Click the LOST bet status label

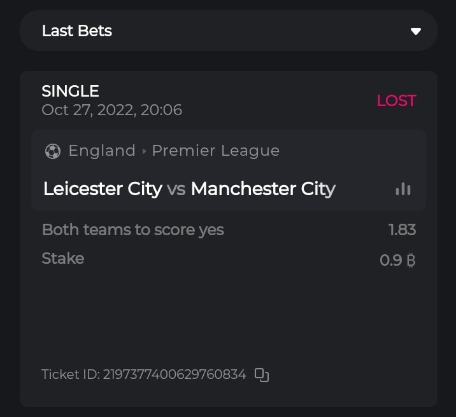[396, 100]
